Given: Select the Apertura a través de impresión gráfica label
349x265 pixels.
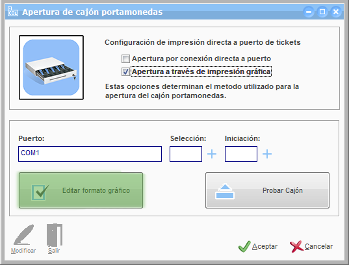Looking at the screenshot, I should [201, 71].
